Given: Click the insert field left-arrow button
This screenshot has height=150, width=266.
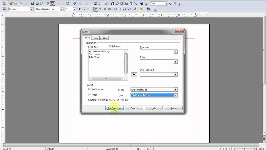Looking at the screenshot, I should (x=134, y=74).
